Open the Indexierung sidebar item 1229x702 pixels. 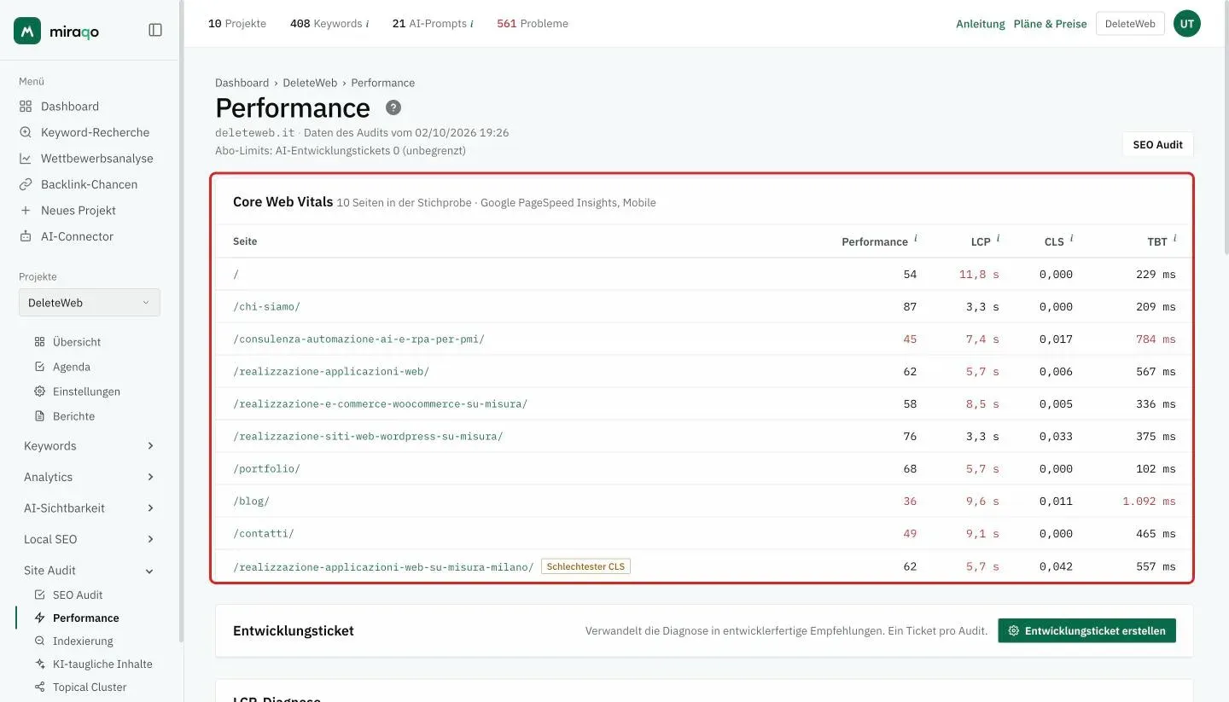(83, 641)
